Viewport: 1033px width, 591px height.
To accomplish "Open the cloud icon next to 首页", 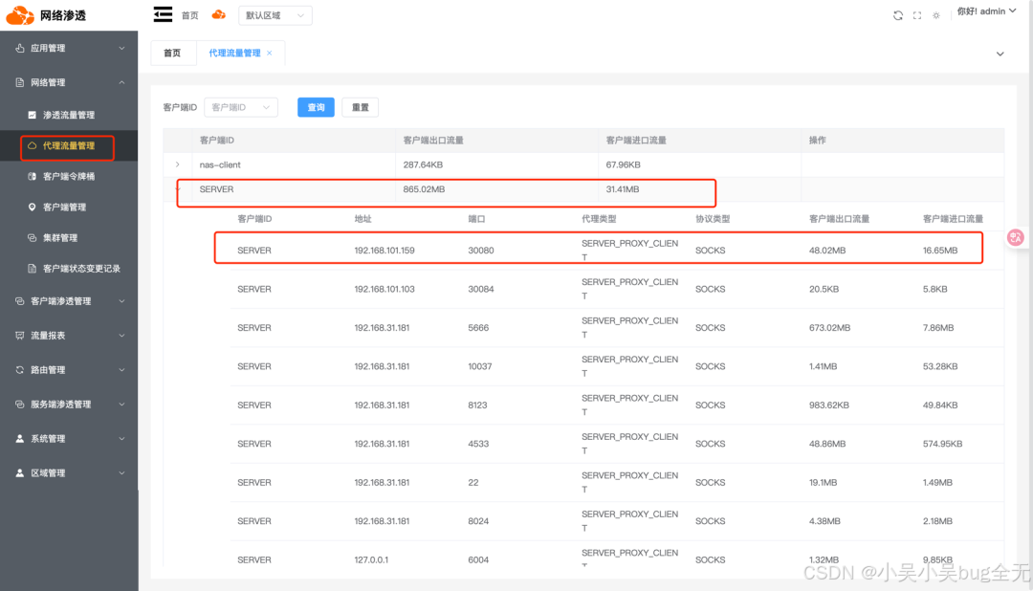I will point(218,14).
